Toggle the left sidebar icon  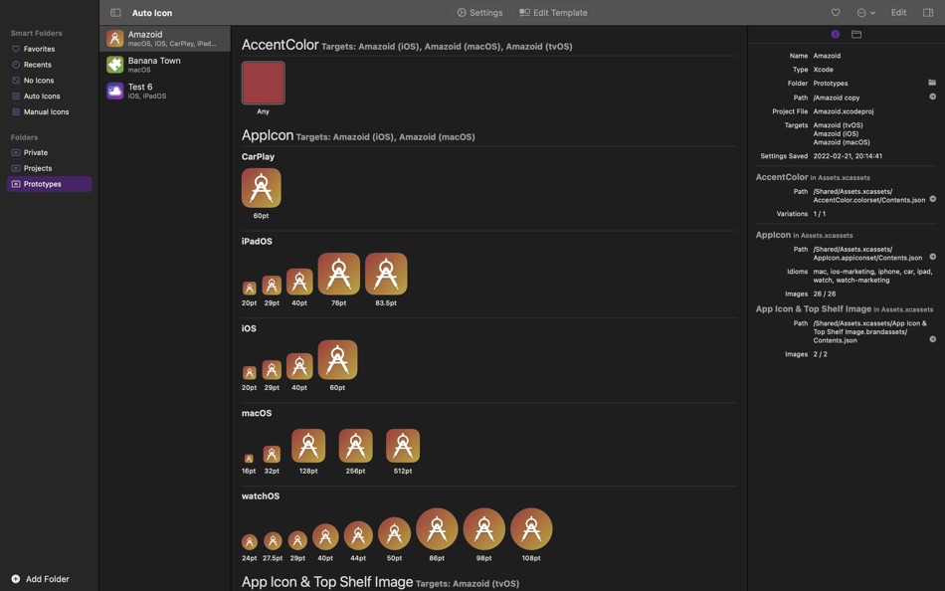click(115, 13)
